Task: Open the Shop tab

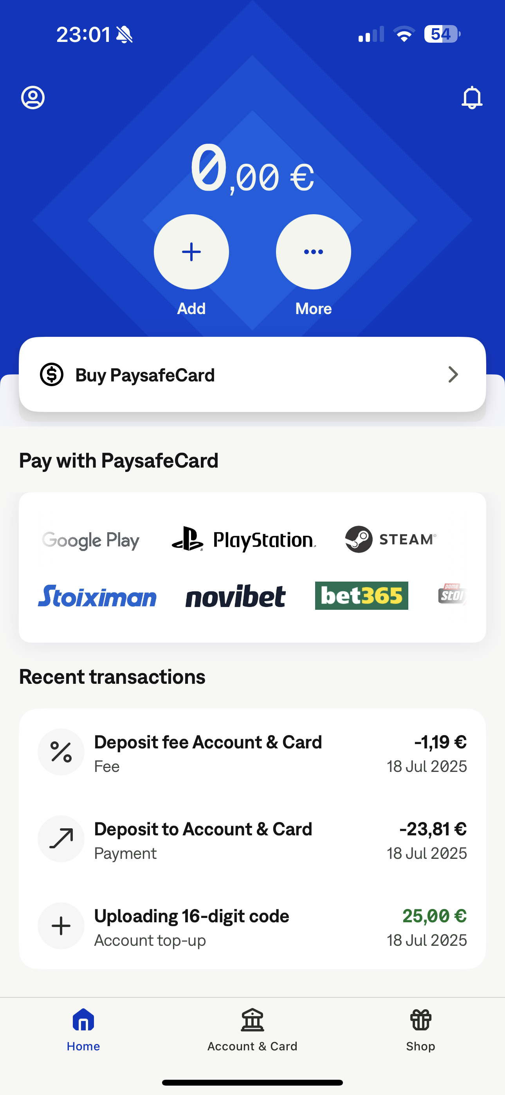Action: pos(420,1030)
